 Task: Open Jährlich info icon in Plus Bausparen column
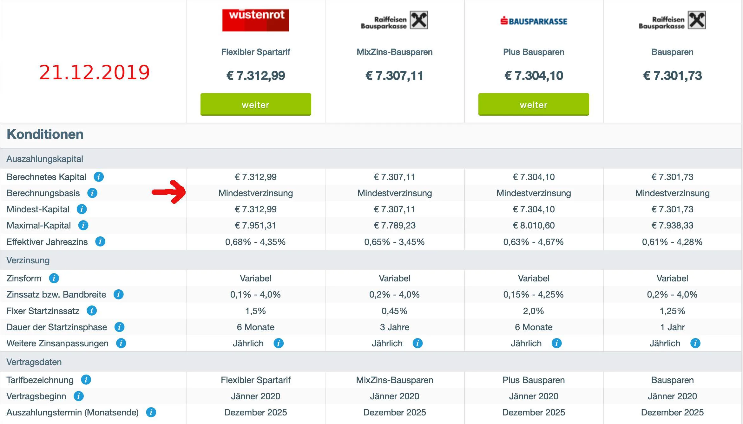[x=557, y=343]
